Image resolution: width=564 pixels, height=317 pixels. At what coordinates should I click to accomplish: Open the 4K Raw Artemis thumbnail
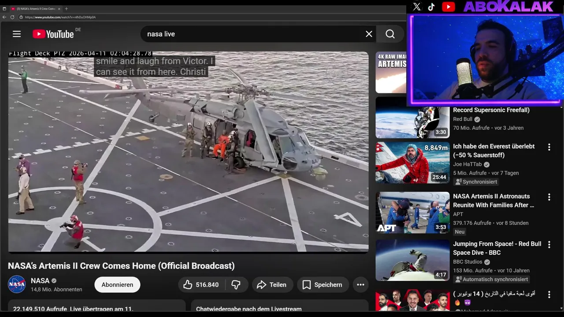391,73
